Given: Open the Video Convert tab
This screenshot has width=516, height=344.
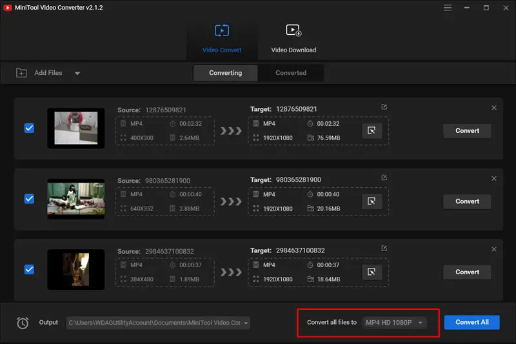Looking at the screenshot, I should click(222, 39).
